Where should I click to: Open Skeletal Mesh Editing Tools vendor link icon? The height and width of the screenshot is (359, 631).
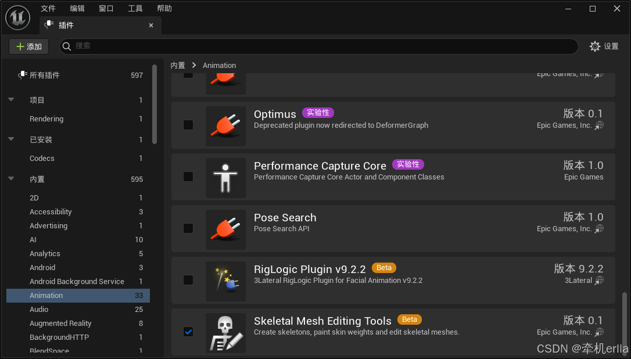599,332
